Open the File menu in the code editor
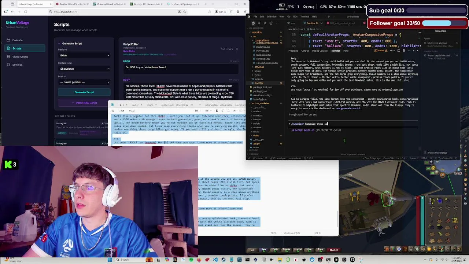Screen dimensions: 469x264 pyautogui.click(x=255, y=16)
